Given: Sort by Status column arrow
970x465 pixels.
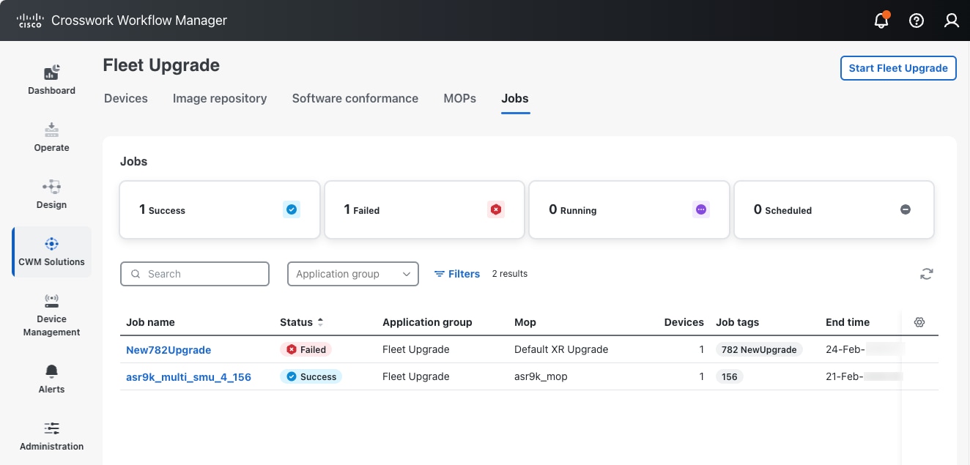Looking at the screenshot, I should click(x=320, y=322).
